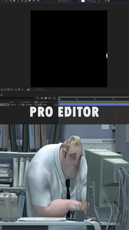Open the Fill color swatch
This screenshot has height=230, width=129.
point(83,1)
